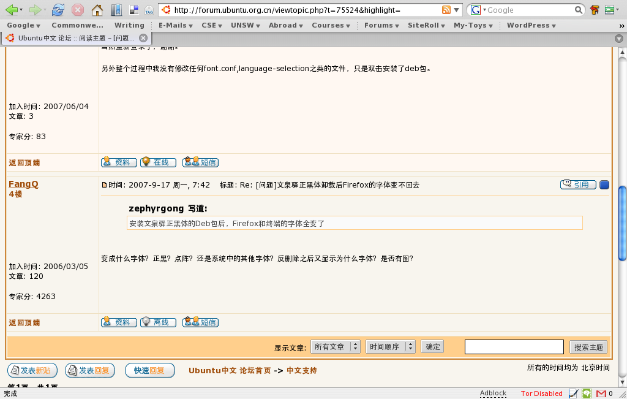The image size is (627, 399).
Task: Click the blue square icon beside 引用
Action: click(604, 184)
